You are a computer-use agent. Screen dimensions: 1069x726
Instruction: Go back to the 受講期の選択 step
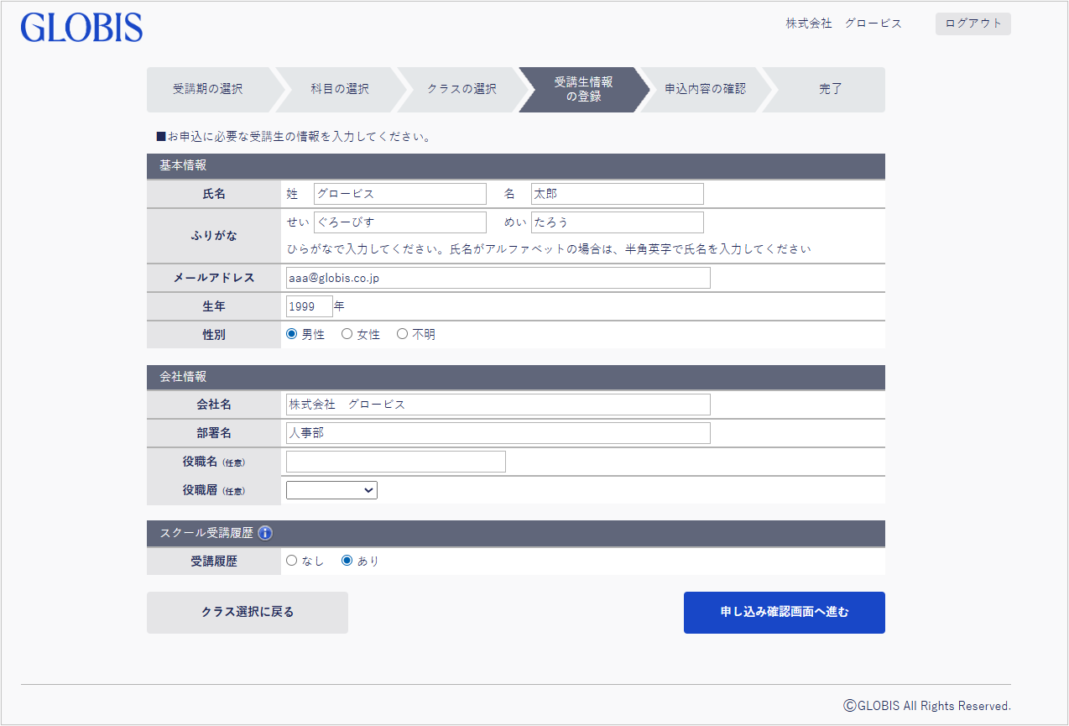[209, 89]
